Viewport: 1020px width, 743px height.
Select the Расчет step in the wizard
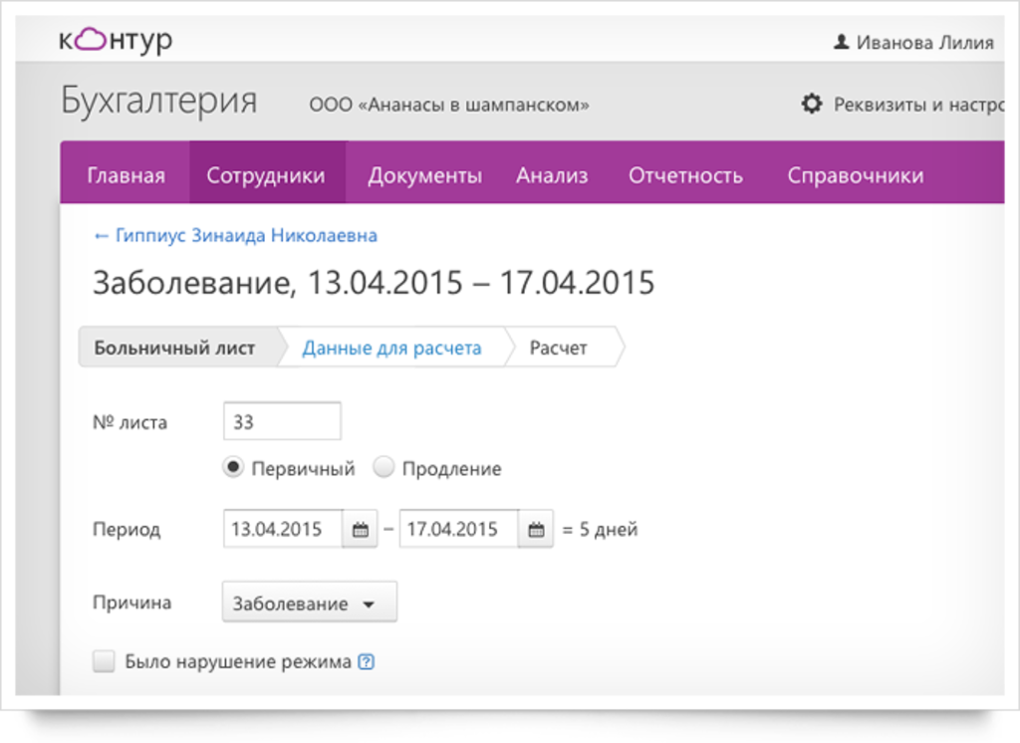(558, 349)
